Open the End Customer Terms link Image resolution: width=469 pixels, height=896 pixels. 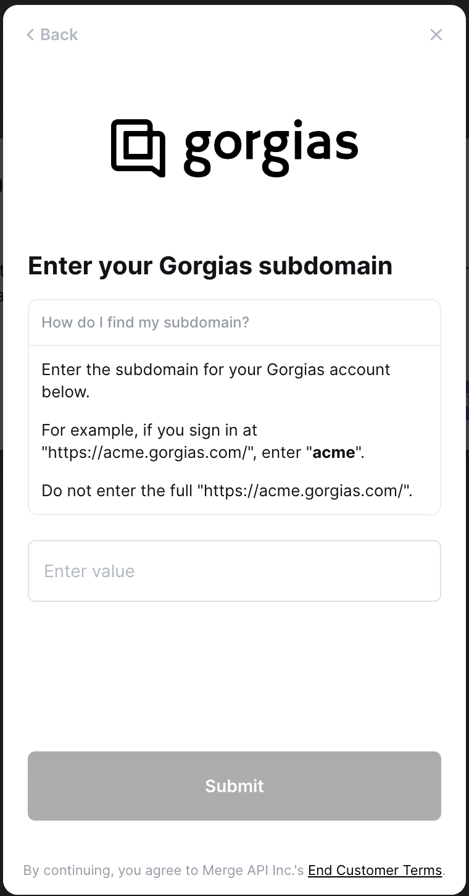(375, 870)
